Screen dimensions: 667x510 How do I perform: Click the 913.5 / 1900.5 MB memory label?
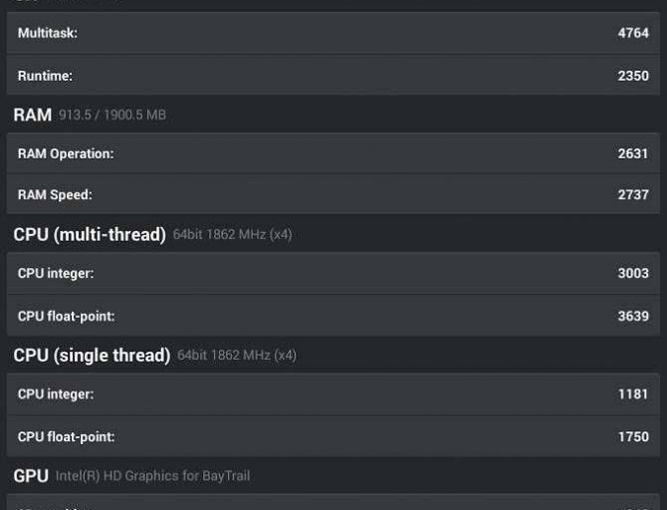(112, 116)
